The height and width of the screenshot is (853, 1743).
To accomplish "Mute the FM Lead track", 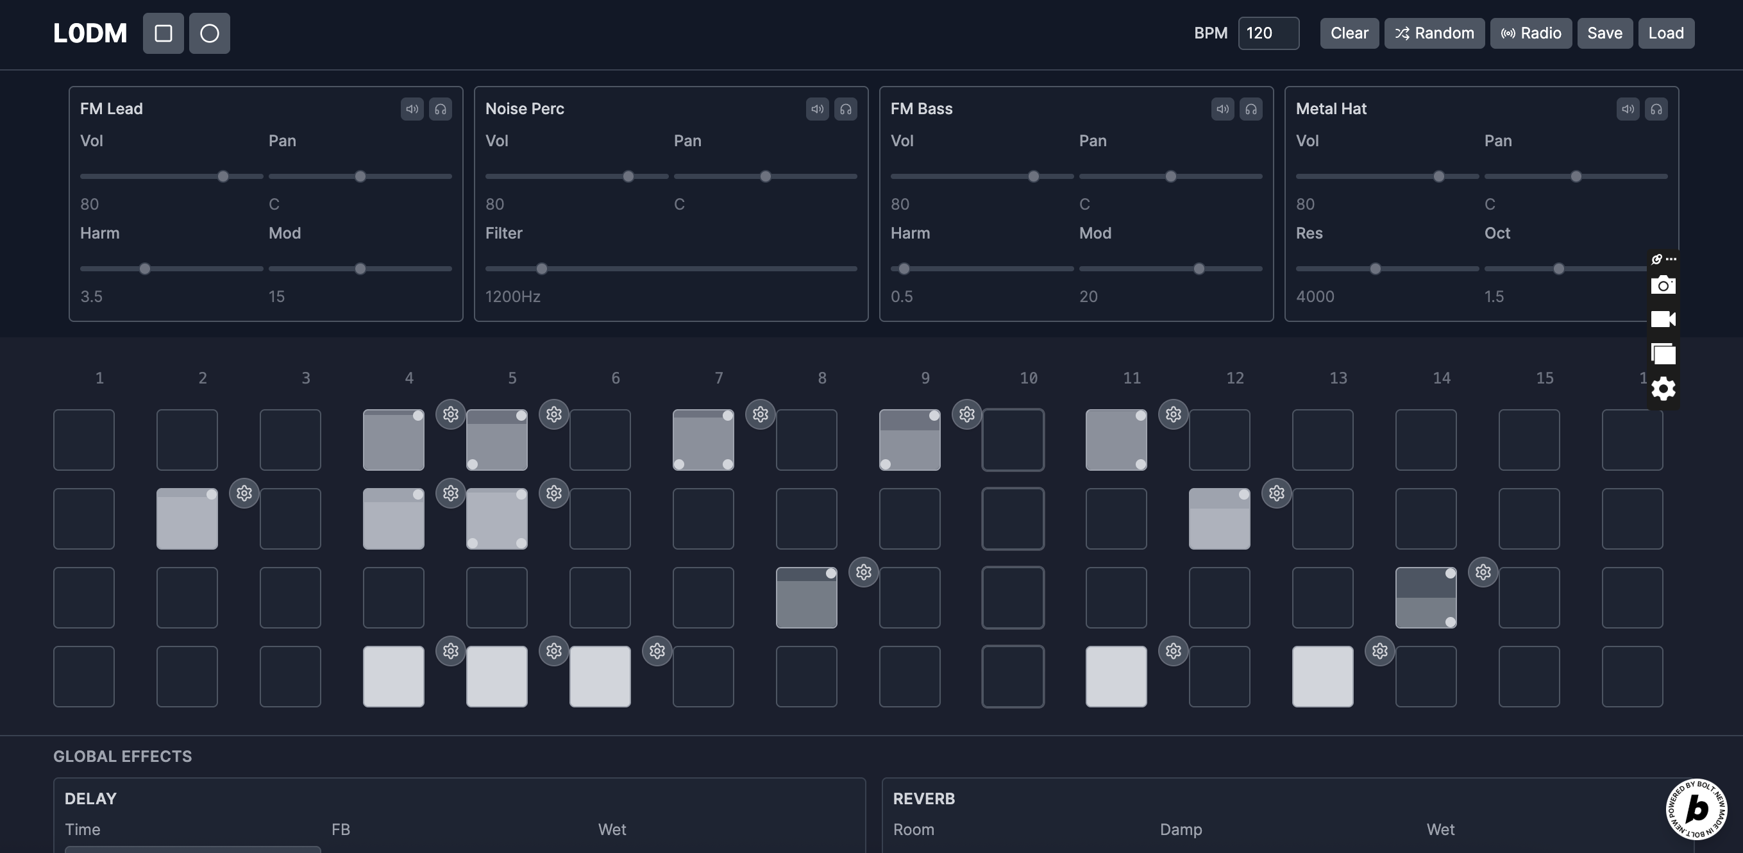I will (x=412, y=109).
